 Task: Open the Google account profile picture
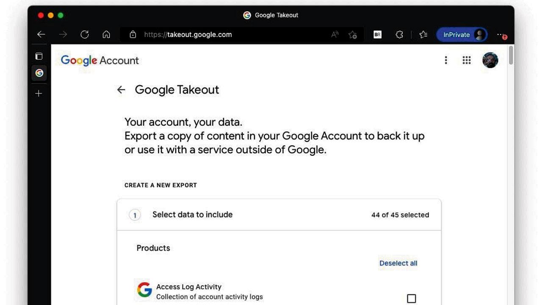[490, 60]
